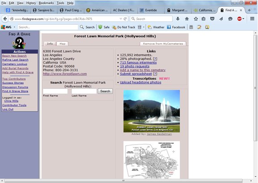Open the Bookmarks menu

(x=46, y=3)
